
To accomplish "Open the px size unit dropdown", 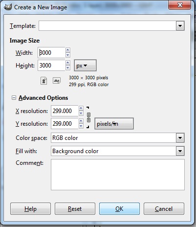I will tap(85, 66).
